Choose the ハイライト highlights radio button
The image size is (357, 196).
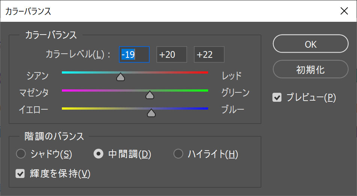pos(178,154)
